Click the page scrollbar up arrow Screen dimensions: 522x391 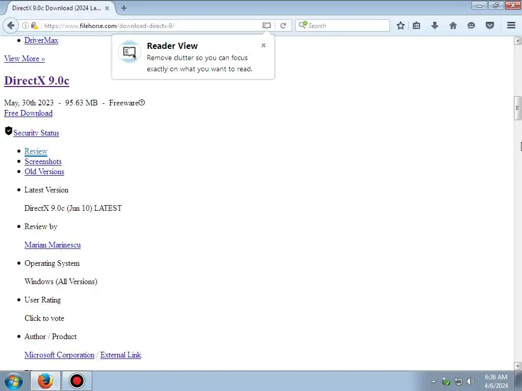517,41
